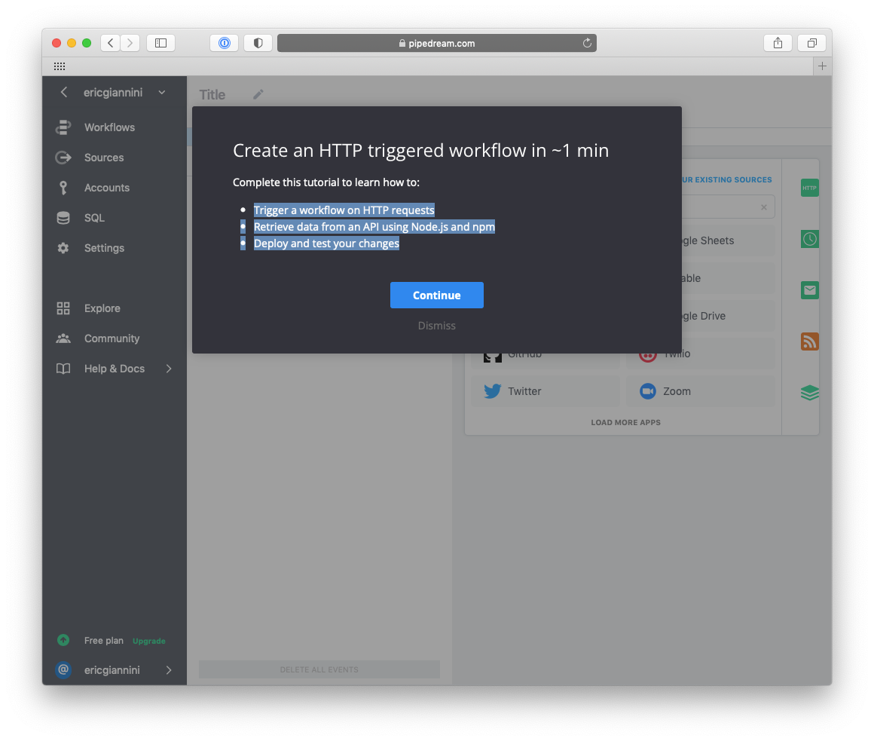This screenshot has width=874, height=741.
Task: Click Delete All Events button
Action: coord(319,669)
